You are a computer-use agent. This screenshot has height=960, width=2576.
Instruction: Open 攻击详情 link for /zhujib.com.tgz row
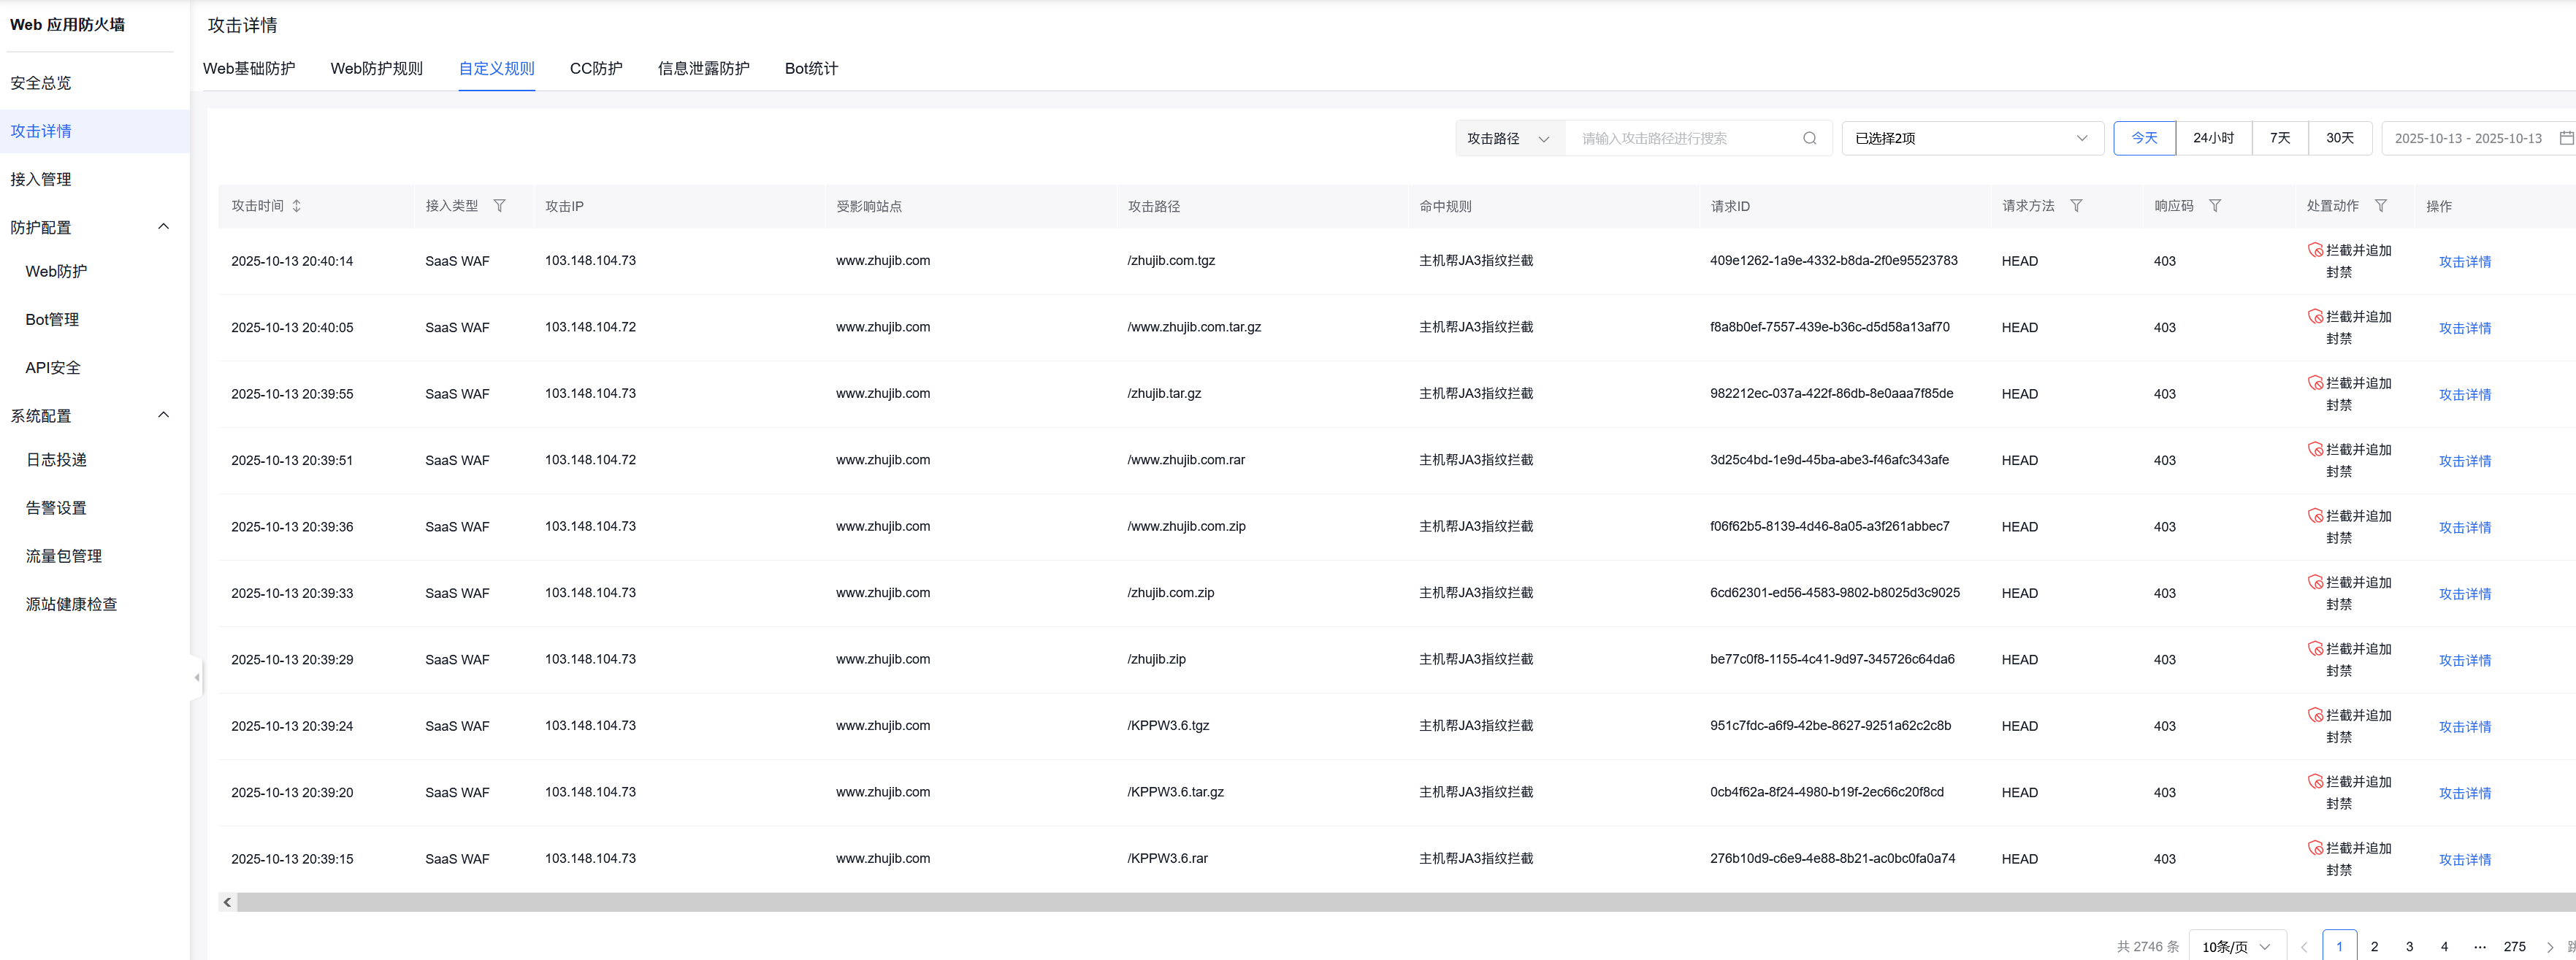[2464, 262]
